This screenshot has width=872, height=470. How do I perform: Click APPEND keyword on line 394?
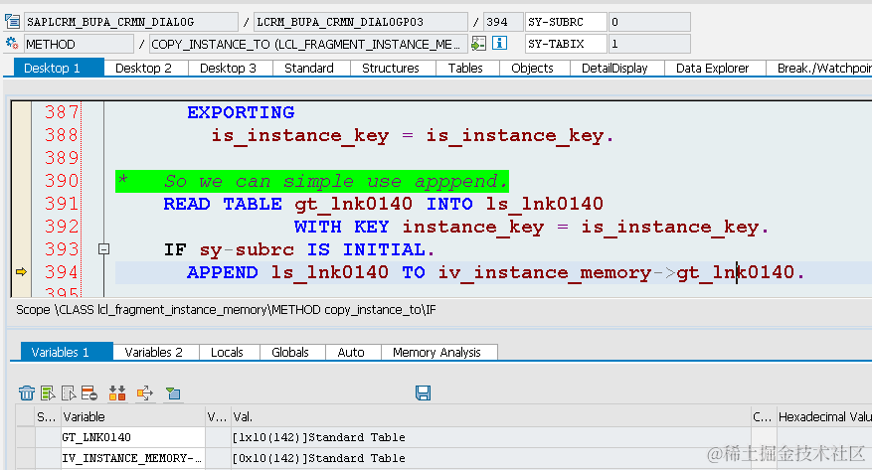222,272
